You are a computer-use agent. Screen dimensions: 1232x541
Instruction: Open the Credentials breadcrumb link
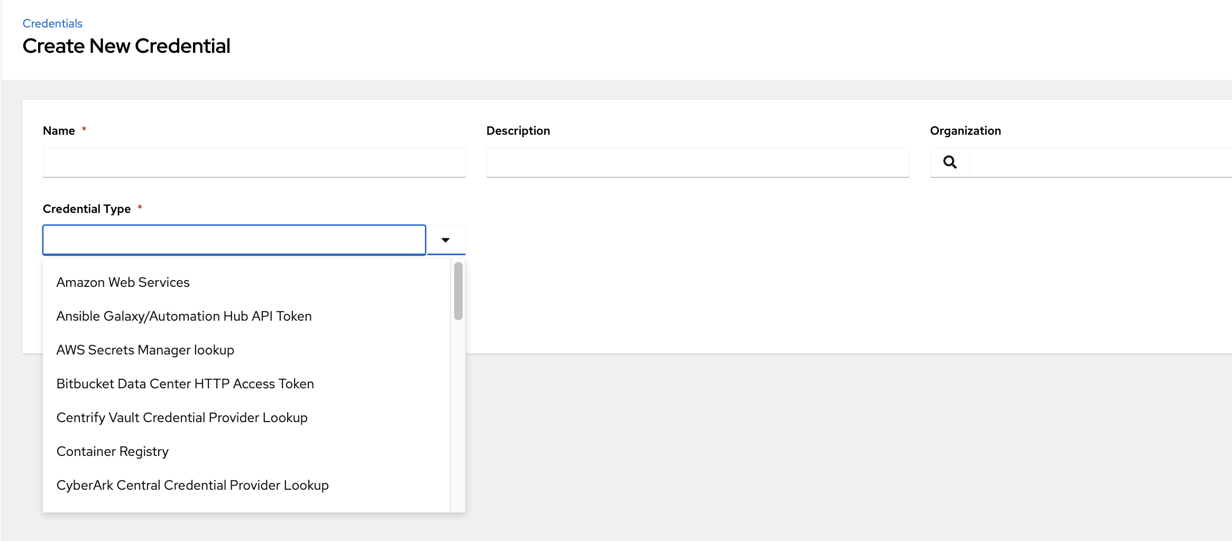tap(52, 23)
